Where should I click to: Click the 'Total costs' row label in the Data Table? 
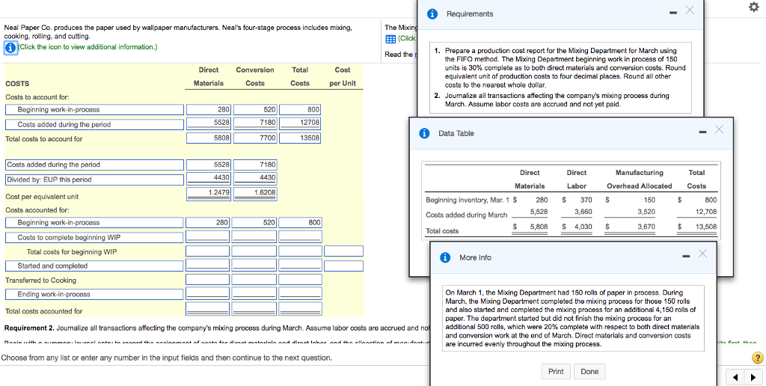pyautogui.click(x=442, y=231)
